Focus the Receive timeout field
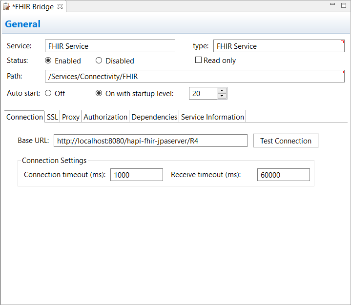Image resolution: width=351 pixels, height=305 pixels. pyautogui.click(x=284, y=175)
